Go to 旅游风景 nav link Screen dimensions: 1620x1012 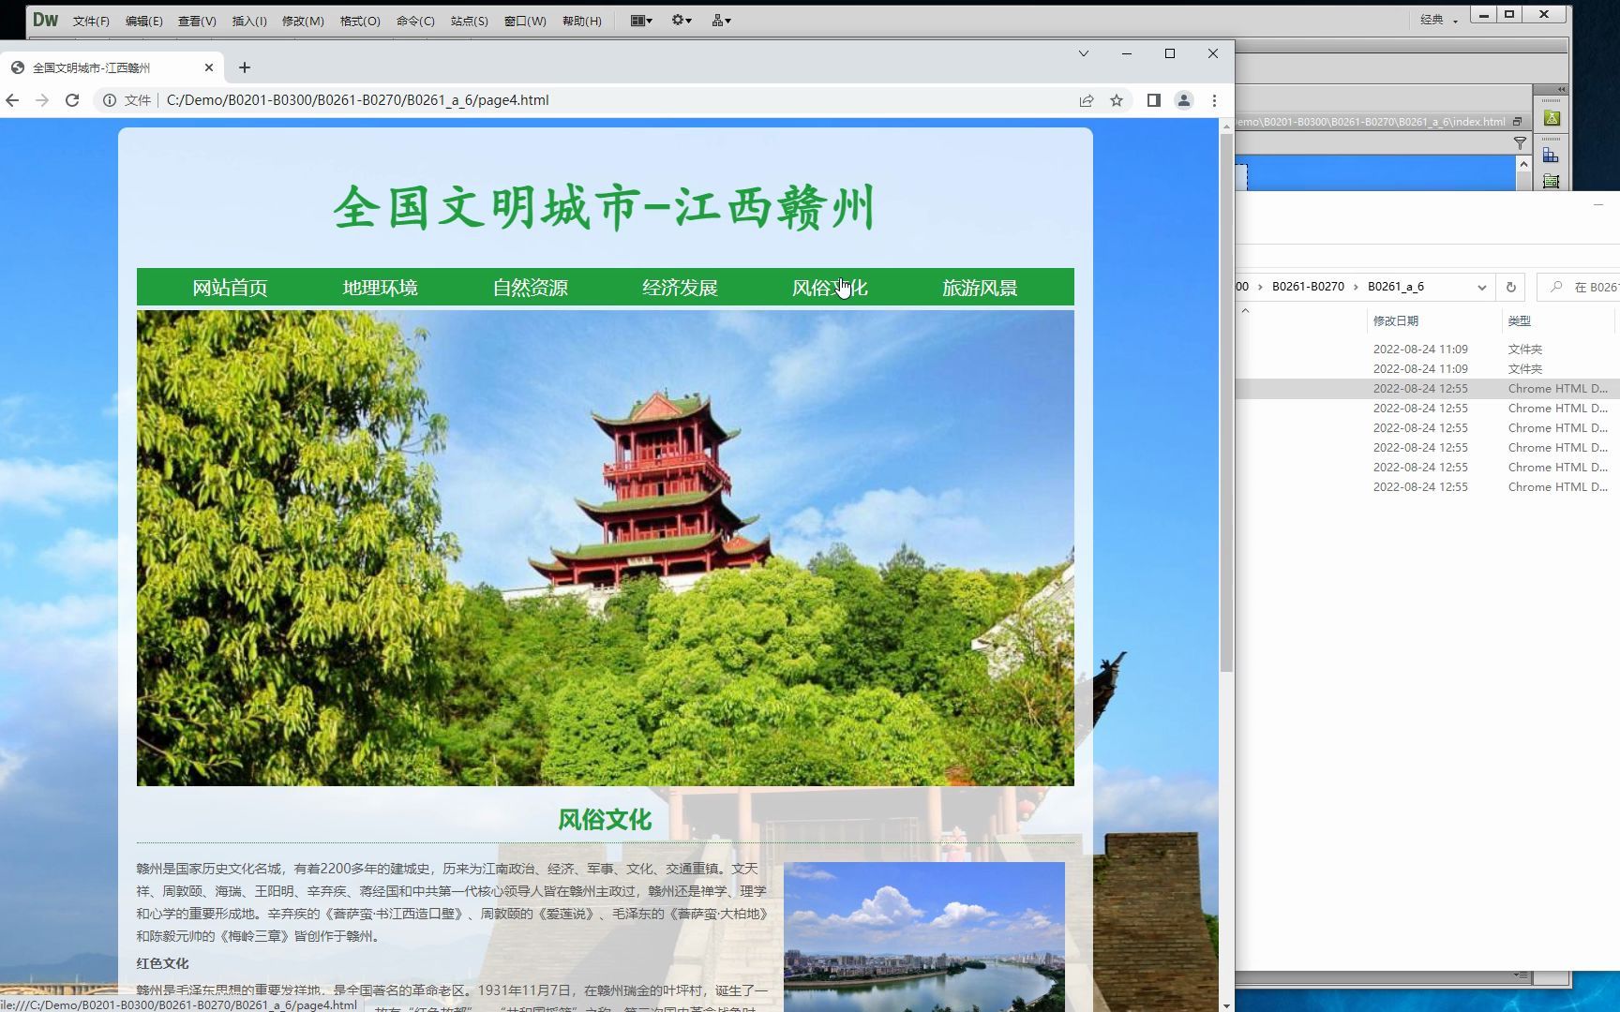(x=980, y=288)
